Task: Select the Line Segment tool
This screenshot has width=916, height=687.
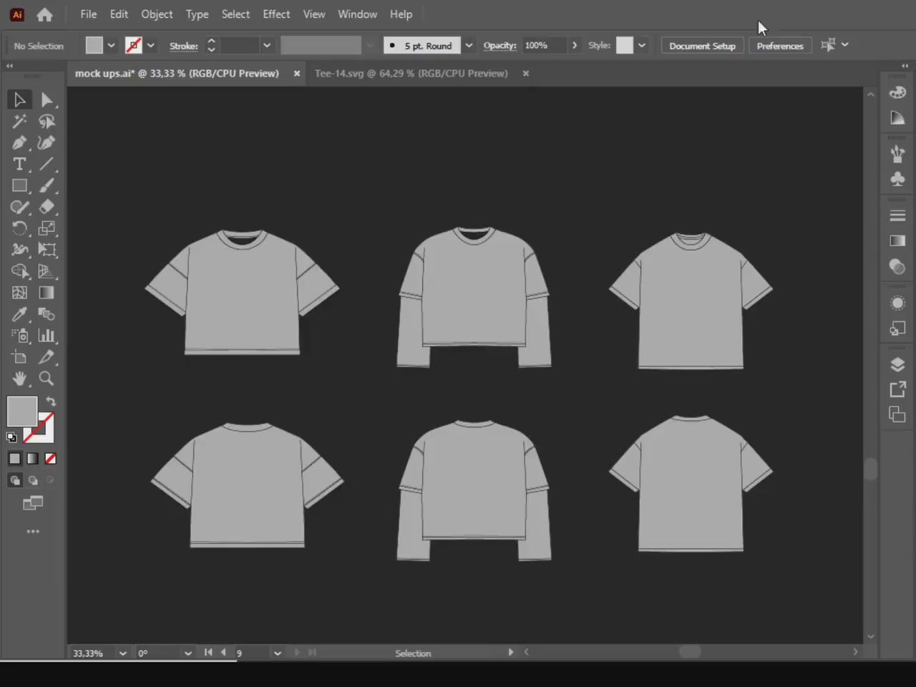Action: point(47,164)
